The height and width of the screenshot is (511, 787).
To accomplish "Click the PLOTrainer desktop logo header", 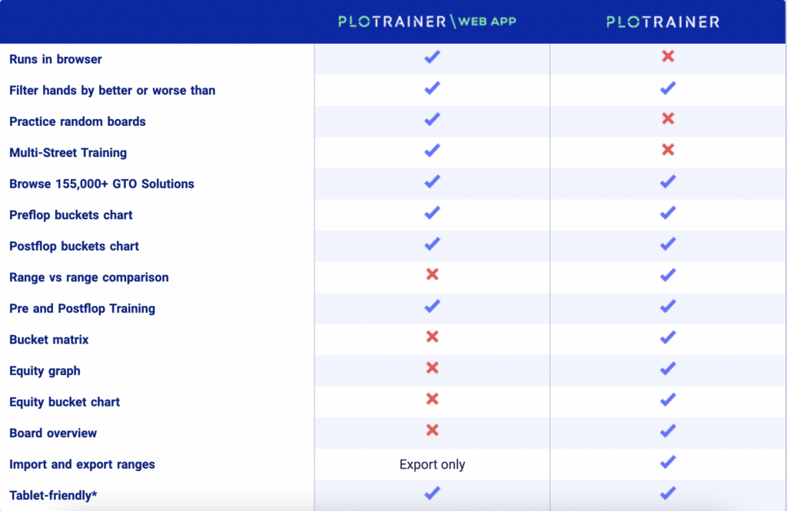I will 663,22.
